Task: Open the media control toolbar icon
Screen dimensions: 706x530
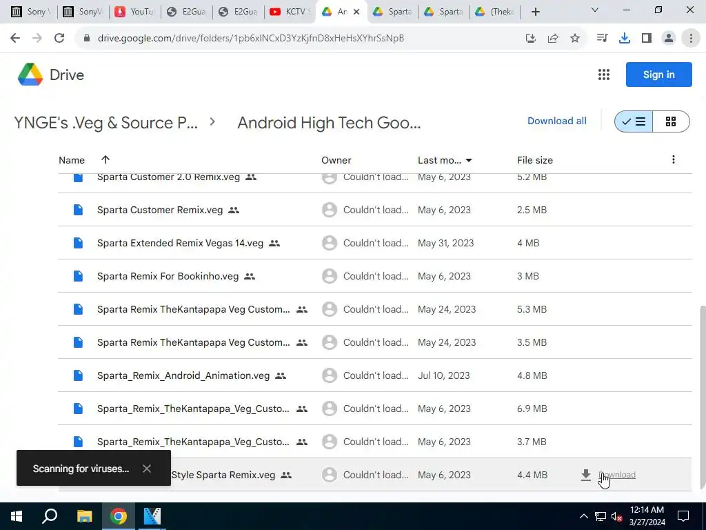Action: point(602,39)
